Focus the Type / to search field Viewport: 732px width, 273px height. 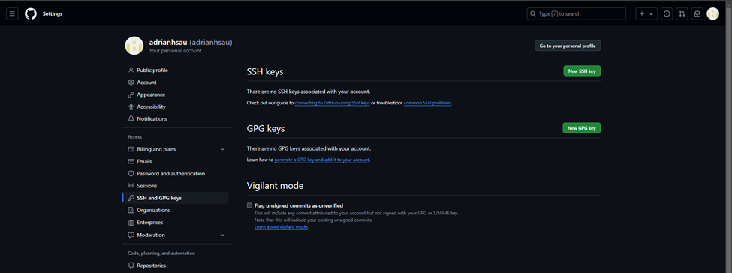(x=577, y=14)
